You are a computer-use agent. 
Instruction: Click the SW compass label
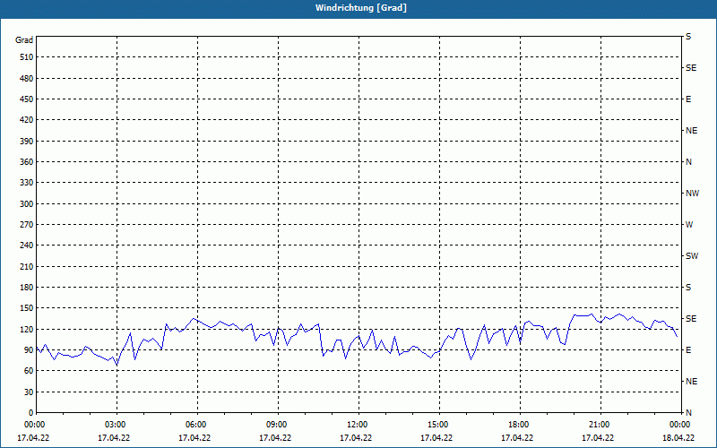coord(692,256)
